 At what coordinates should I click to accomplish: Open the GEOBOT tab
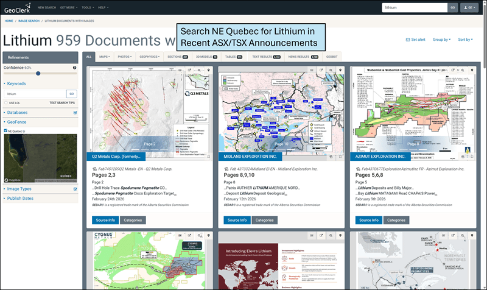pyautogui.click(x=332, y=57)
